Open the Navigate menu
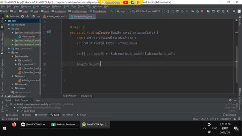This screenshot has width=242, height=136. coord(26,6)
